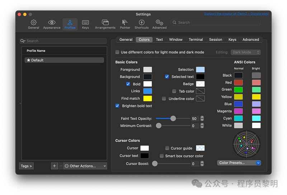This screenshot has width=287, height=195.
Task: Click the Minimum Contrast value field
Action: (x=195, y=126)
